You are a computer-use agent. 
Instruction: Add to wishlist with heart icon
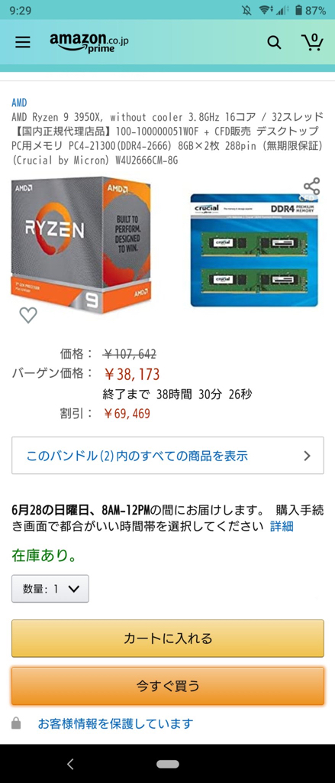(x=28, y=315)
